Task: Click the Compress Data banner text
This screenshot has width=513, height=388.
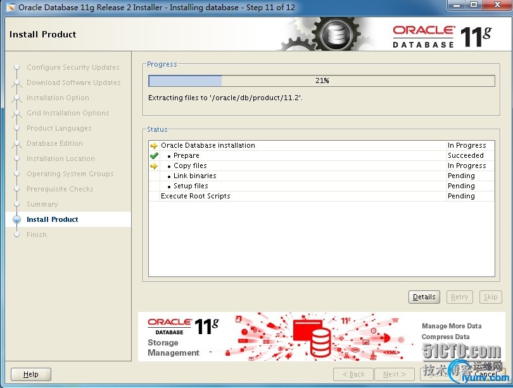Action: point(445,337)
